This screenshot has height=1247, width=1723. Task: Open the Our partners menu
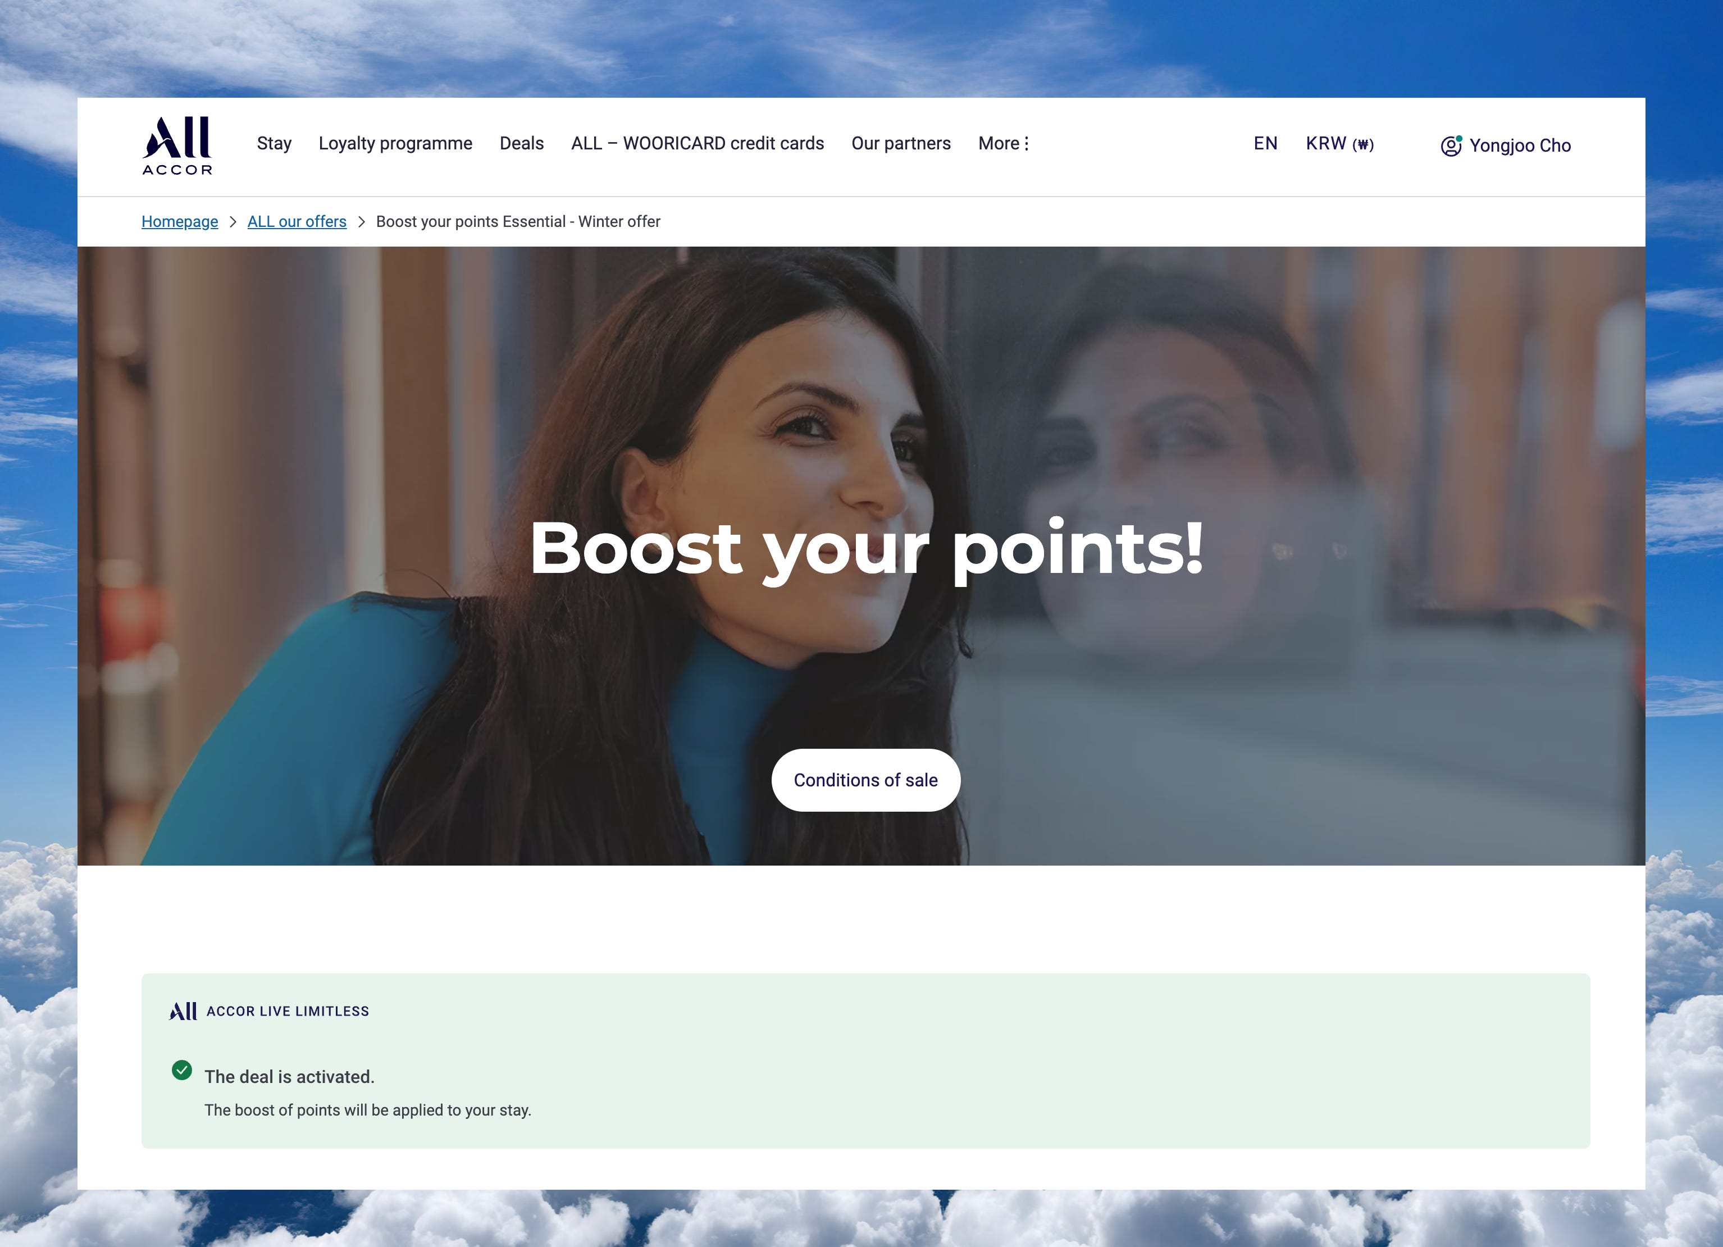click(900, 144)
